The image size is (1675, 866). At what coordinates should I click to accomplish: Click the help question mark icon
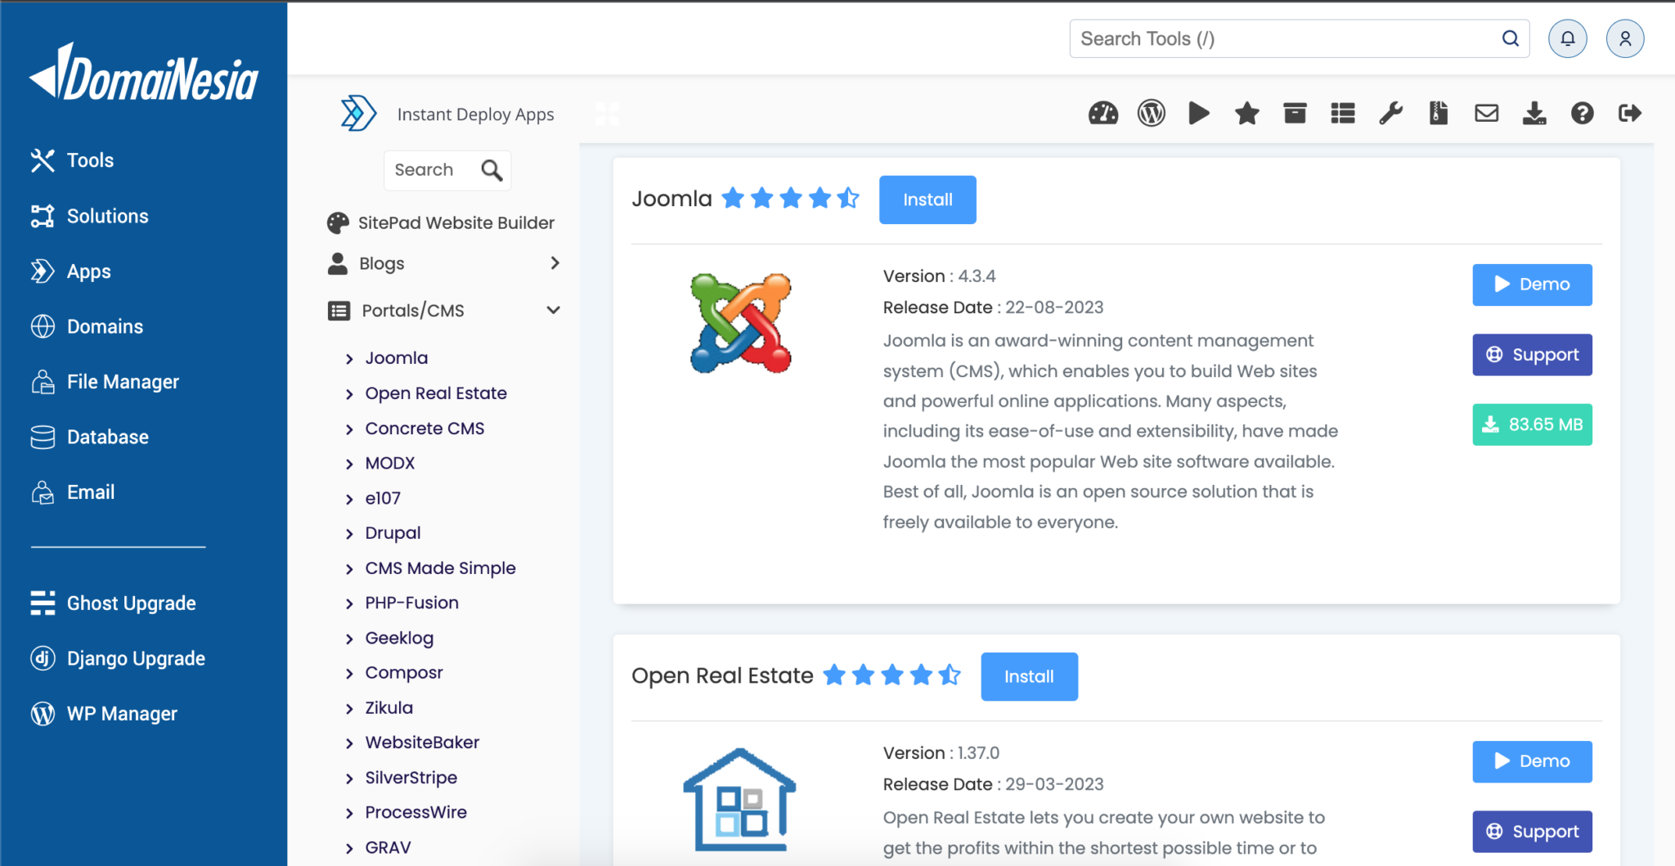coord(1582,113)
